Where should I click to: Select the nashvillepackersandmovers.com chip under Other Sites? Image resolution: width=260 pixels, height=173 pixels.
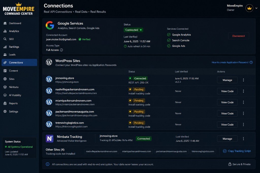[102, 151]
